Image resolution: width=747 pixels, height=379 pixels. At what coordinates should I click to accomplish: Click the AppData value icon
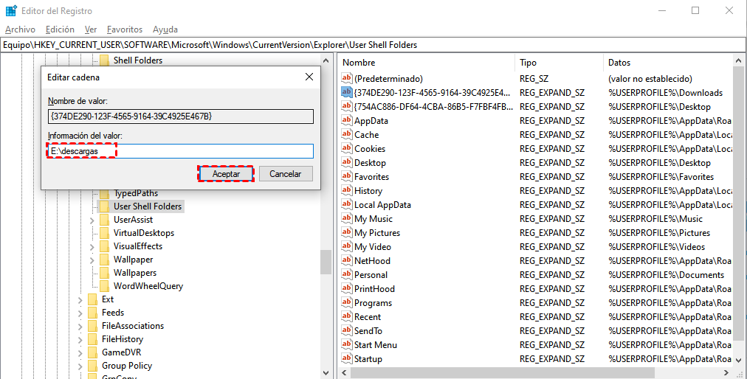[x=347, y=120]
